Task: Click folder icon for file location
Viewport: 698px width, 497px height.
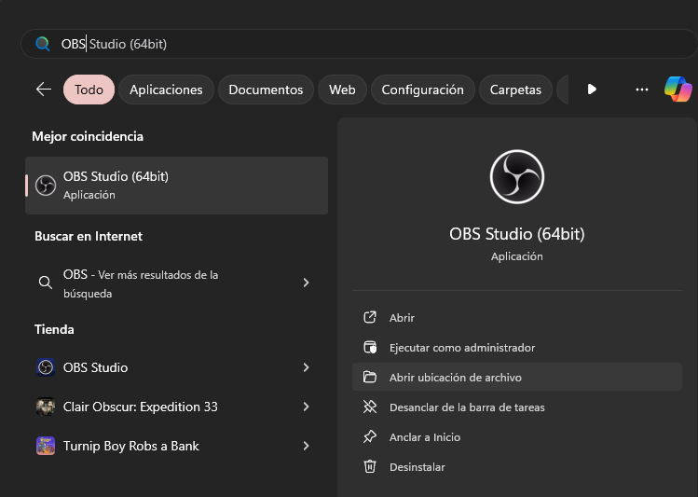Action: [370, 378]
